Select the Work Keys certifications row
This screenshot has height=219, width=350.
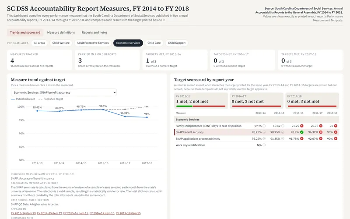[256, 145]
